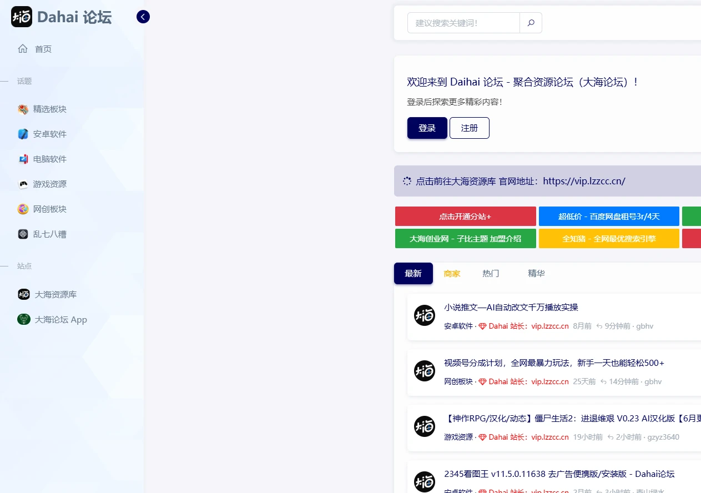Open the 首页 navigation item
701x493 pixels.
[x=43, y=49]
